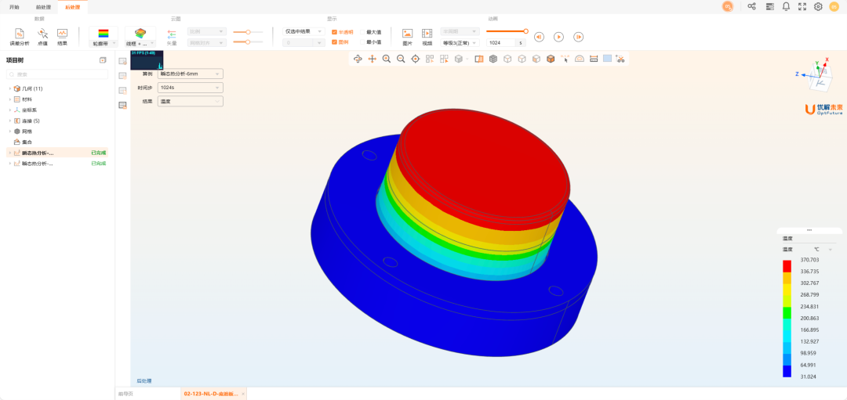Export animation using the 视频 icon
This screenshot has height=400, width=847.
(x=427, y=37)
